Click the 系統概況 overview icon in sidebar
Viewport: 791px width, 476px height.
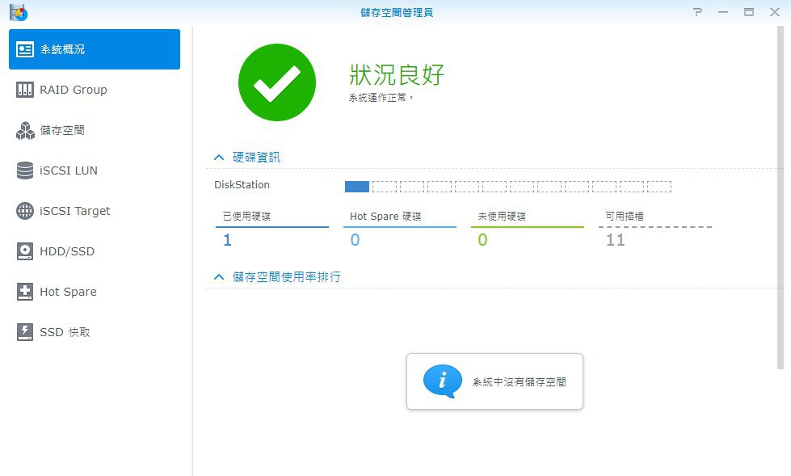click(x=25, y=49)
